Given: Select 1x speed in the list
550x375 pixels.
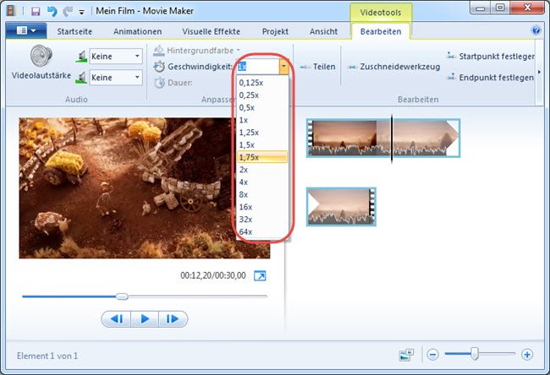Looking at the screenshot, I should click(x=262, y=120).
